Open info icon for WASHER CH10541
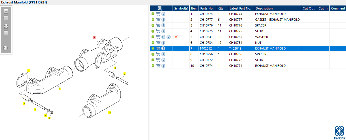Screen dimensions: 346x140 (169, 37)
